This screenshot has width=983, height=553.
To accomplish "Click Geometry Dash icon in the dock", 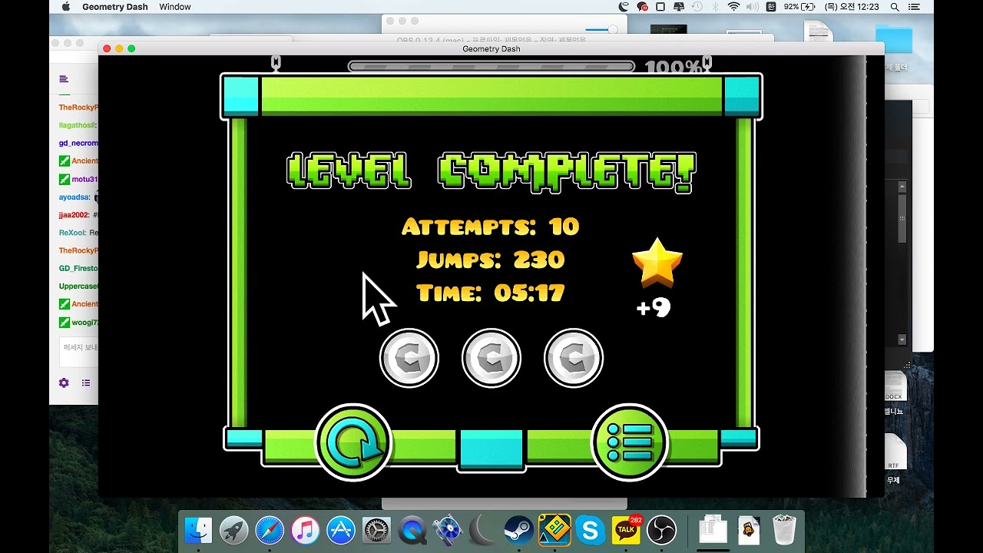I will pos(554,530).
